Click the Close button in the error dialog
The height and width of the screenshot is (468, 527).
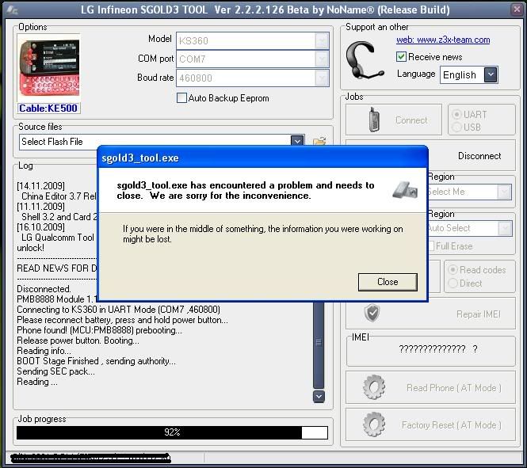388,282
